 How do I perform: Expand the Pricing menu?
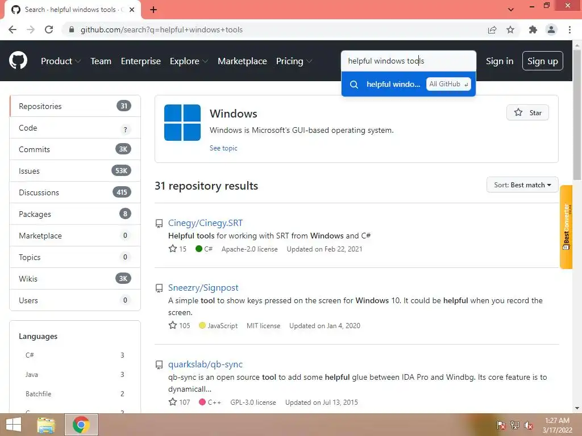tap(294, 61)
